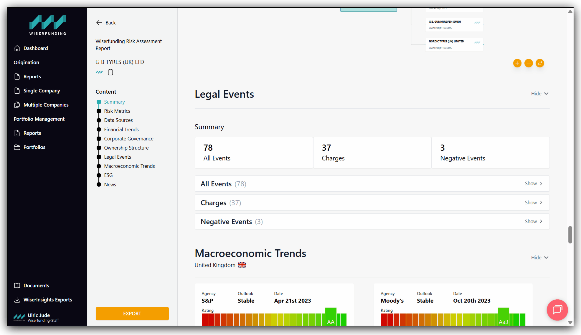Click the Wiserfunding logo in the sidebar
581x335 pixels.
point(47,25)
